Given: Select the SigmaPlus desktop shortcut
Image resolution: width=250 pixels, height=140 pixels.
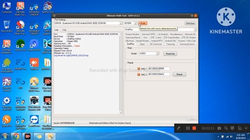Looking at the screenshot, I should click(7, 121).
